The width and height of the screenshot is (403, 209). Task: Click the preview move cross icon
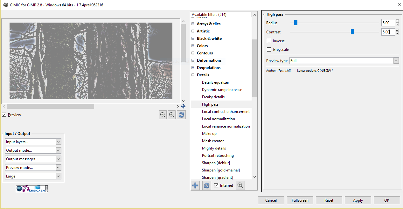183,106
